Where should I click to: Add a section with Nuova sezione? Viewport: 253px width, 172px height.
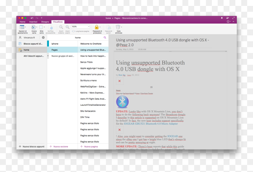click(59, 146)
